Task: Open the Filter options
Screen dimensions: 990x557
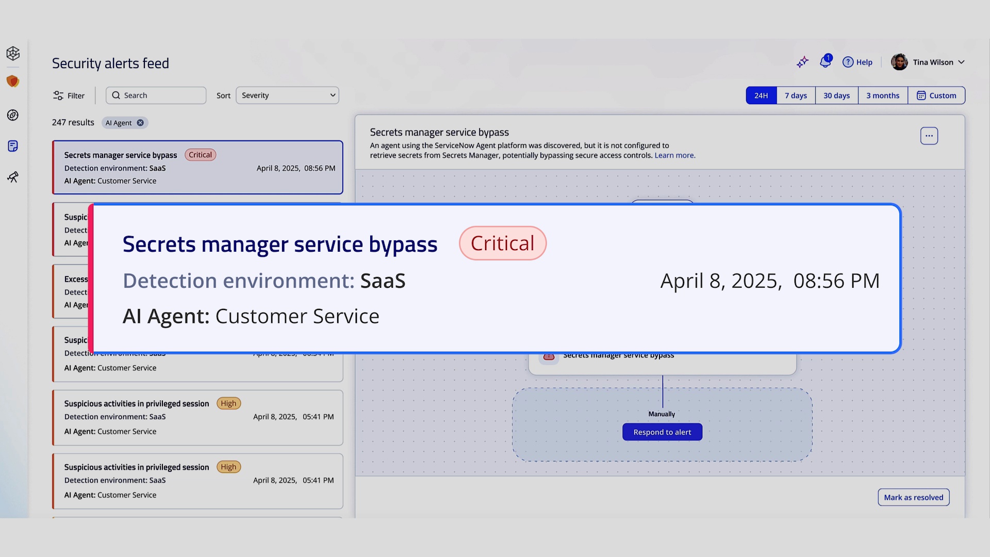Action: point(69,95)
